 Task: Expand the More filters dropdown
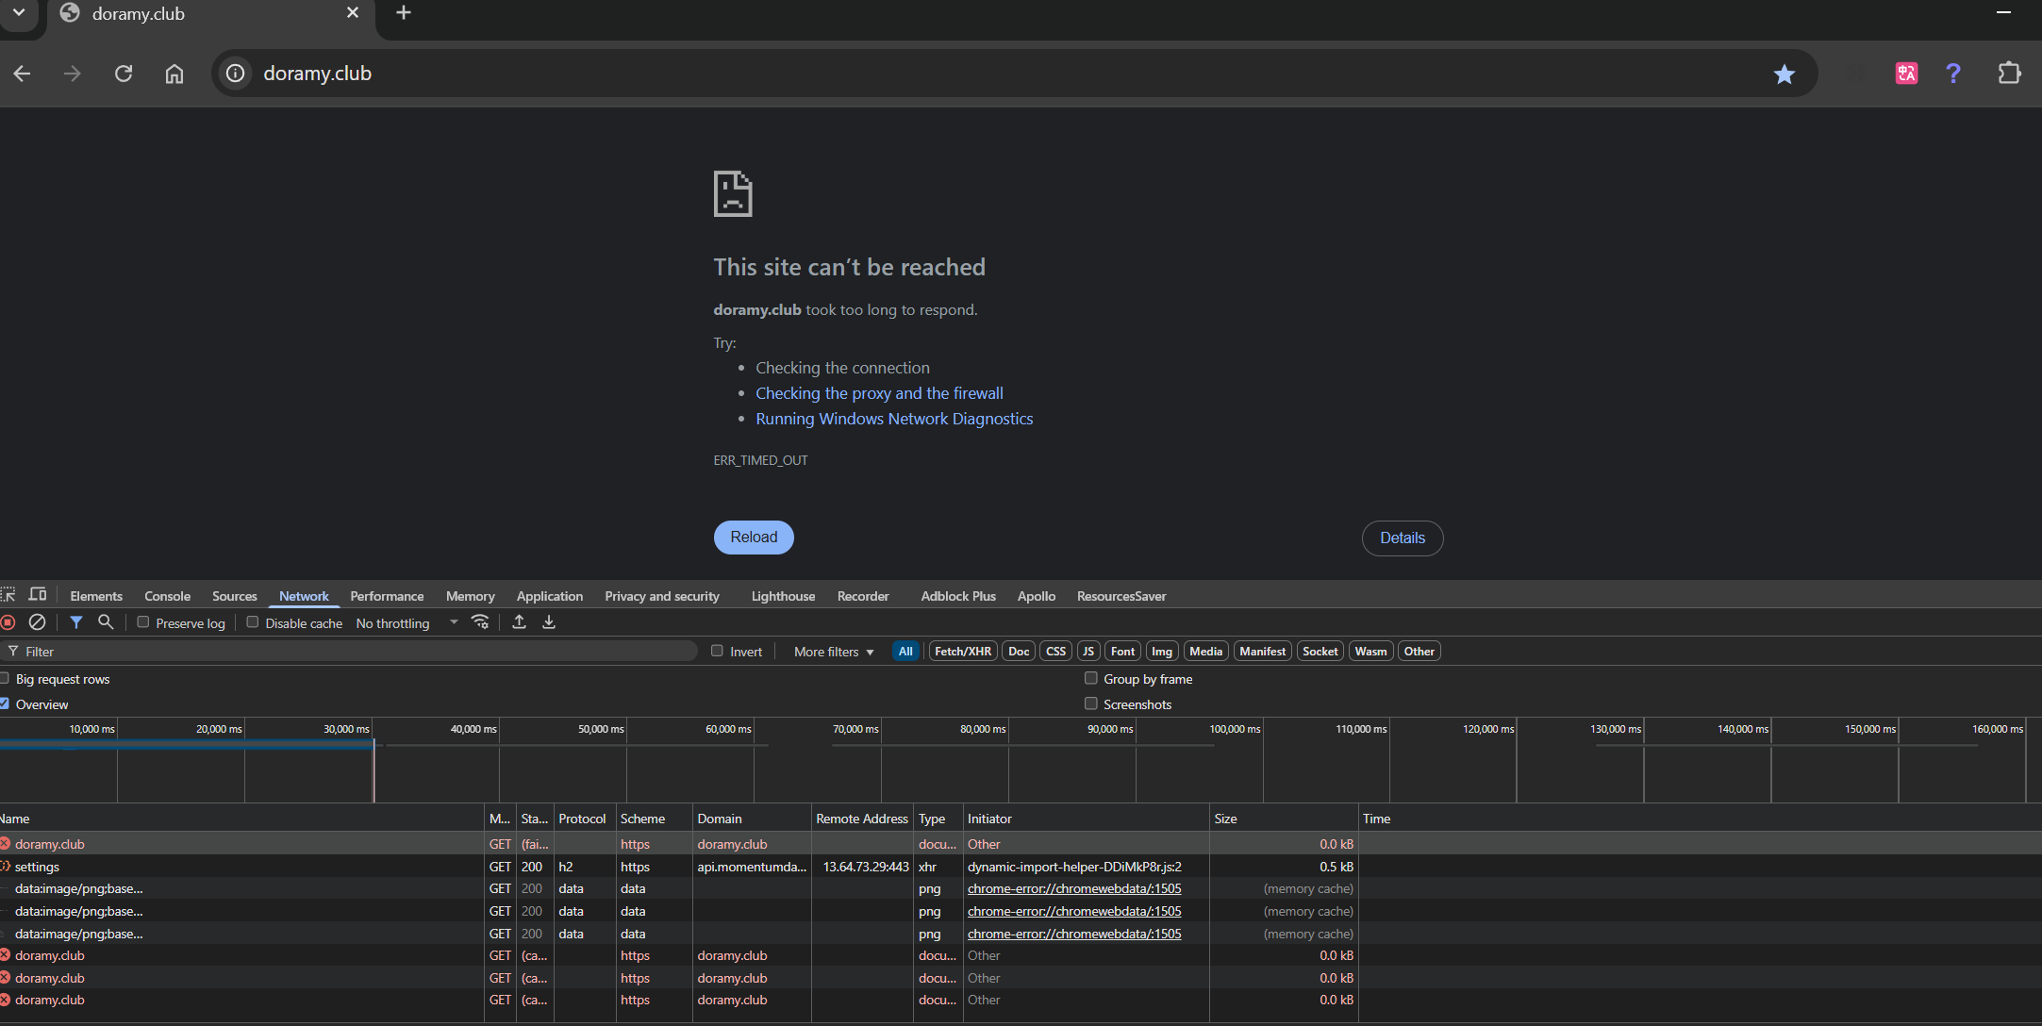tap(834, 652)
